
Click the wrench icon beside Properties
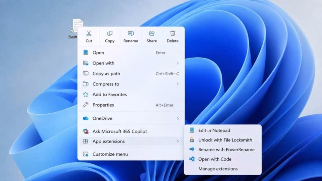(x=86, y=105)
